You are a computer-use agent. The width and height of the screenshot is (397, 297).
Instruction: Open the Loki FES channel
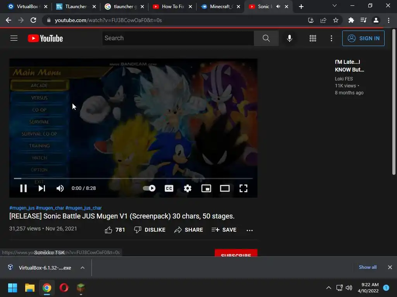point(343,79)
